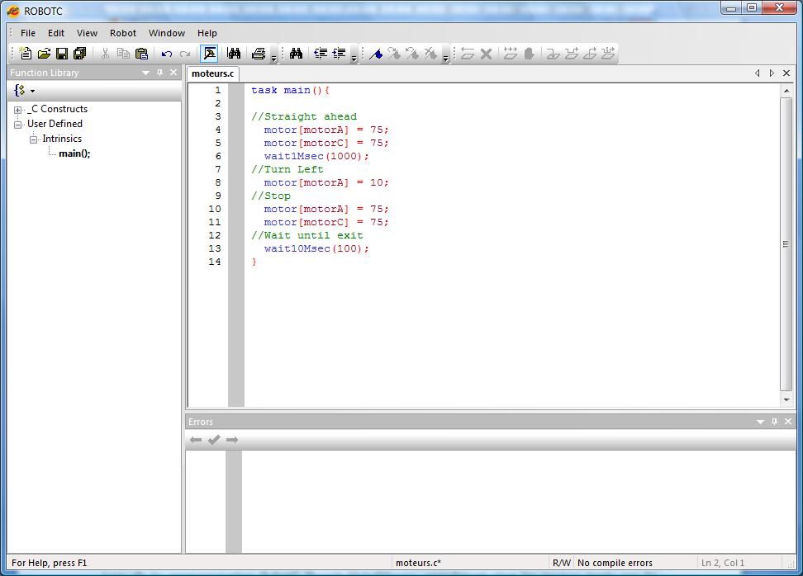The image size is (803, 576).
Task: Select main(); in the function tree
Action: click(74, 153)
